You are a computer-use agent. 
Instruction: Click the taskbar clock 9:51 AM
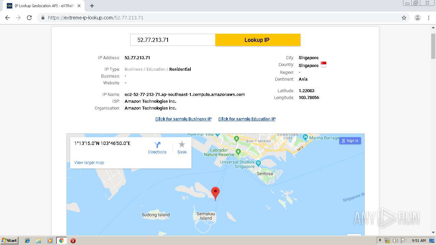tap(419, 241)
